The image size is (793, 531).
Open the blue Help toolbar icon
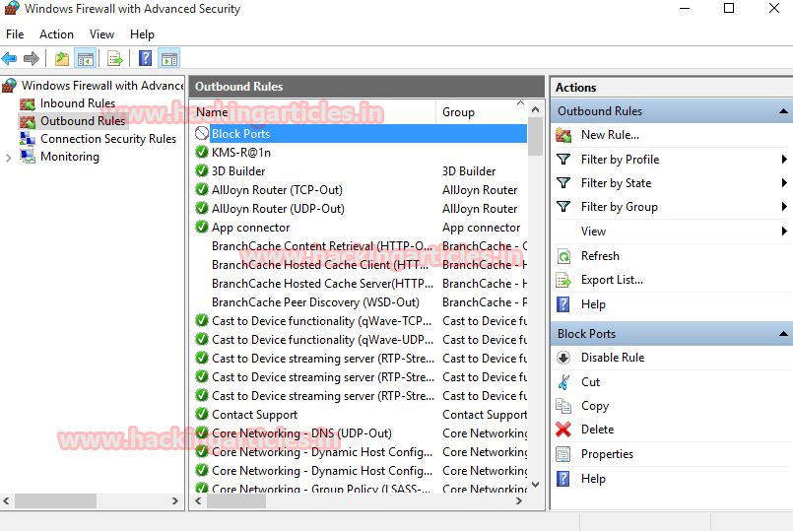(145, 59)
